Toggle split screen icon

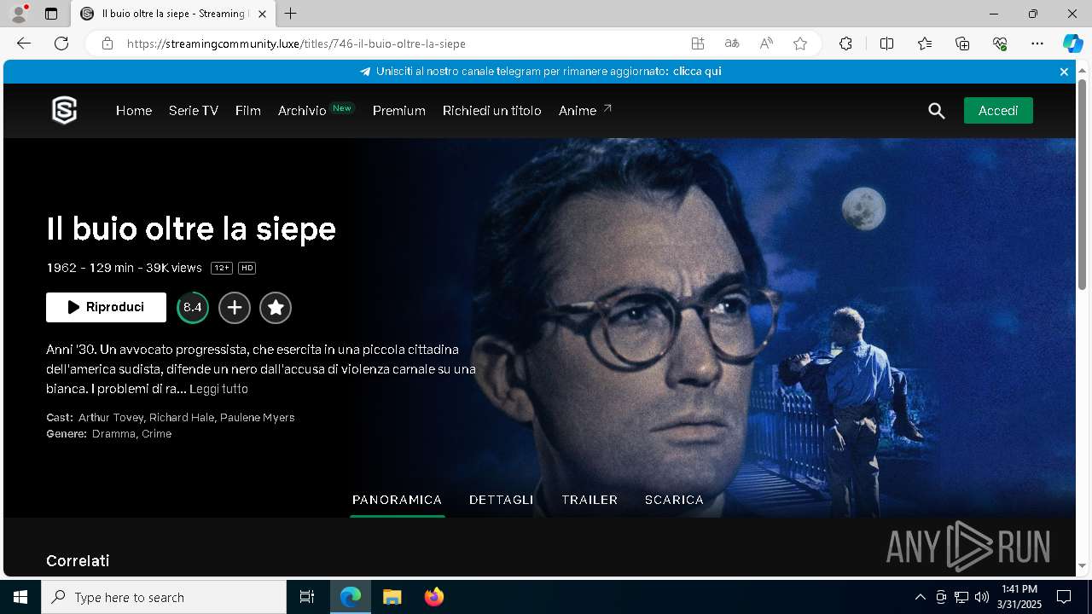coord(886,43)
